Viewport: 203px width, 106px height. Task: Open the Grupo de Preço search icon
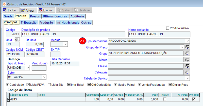187,47
